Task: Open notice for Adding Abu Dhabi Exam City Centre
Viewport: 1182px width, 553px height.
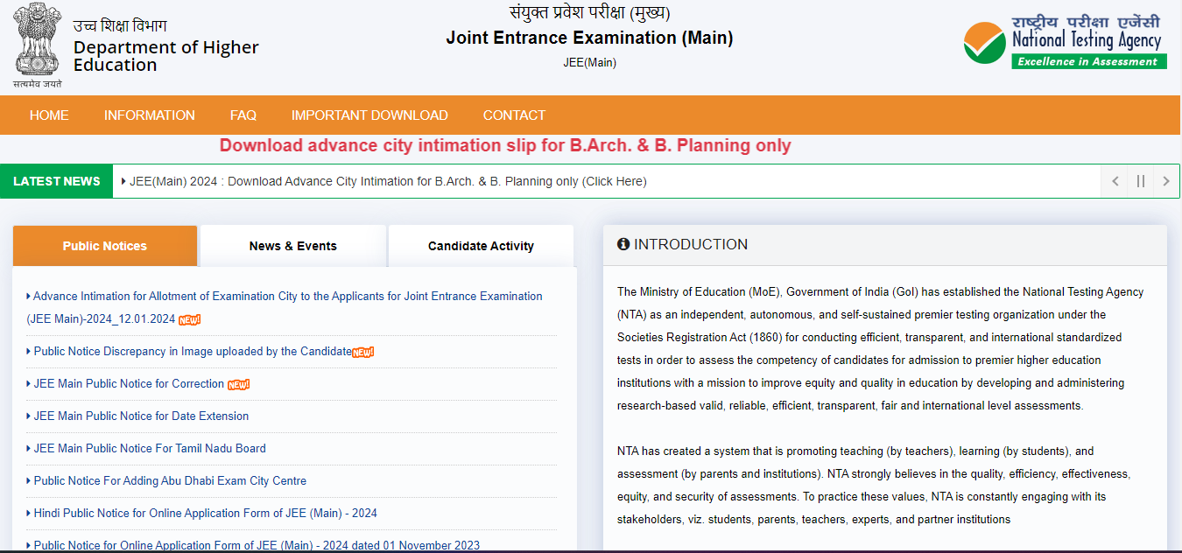Action: pos(170,481)
